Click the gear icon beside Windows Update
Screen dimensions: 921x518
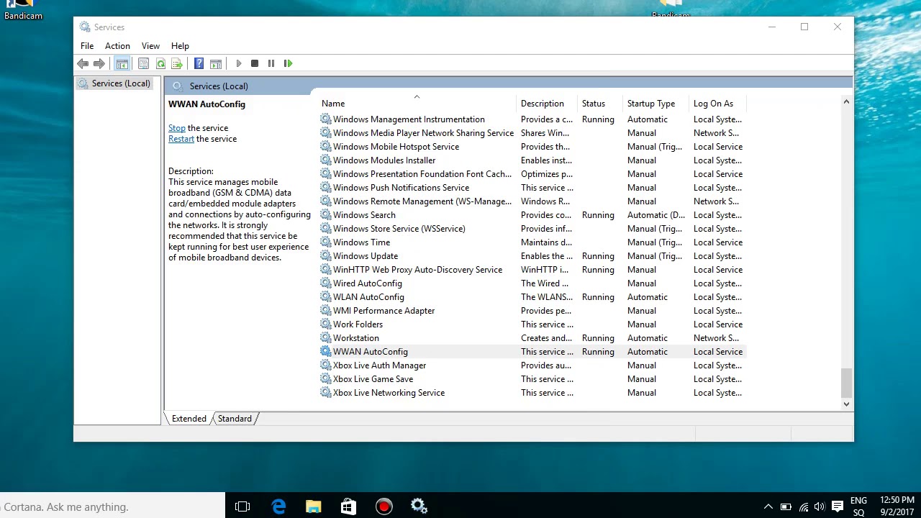[x=326, y=256]
